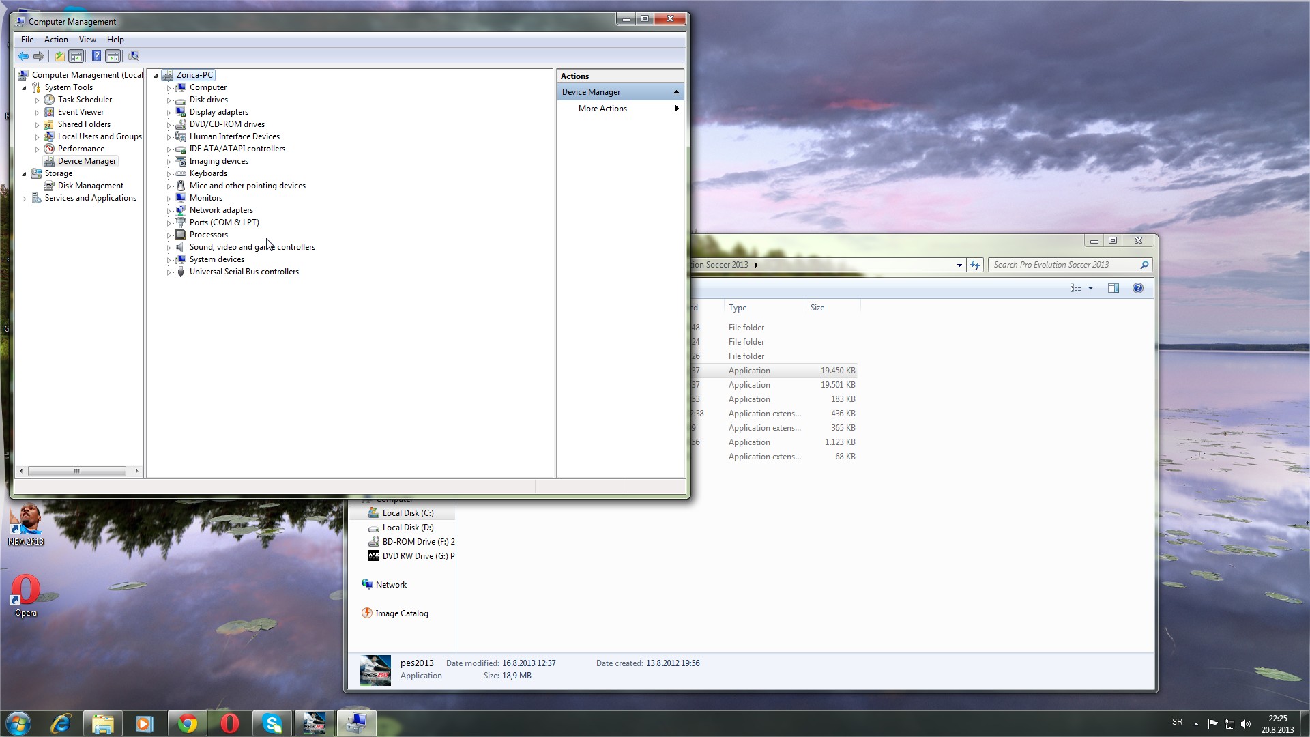This screenshot has width=1310, height=737.
Task: Click the Local Users and Groups icon
Action: [x=49, y=136]
